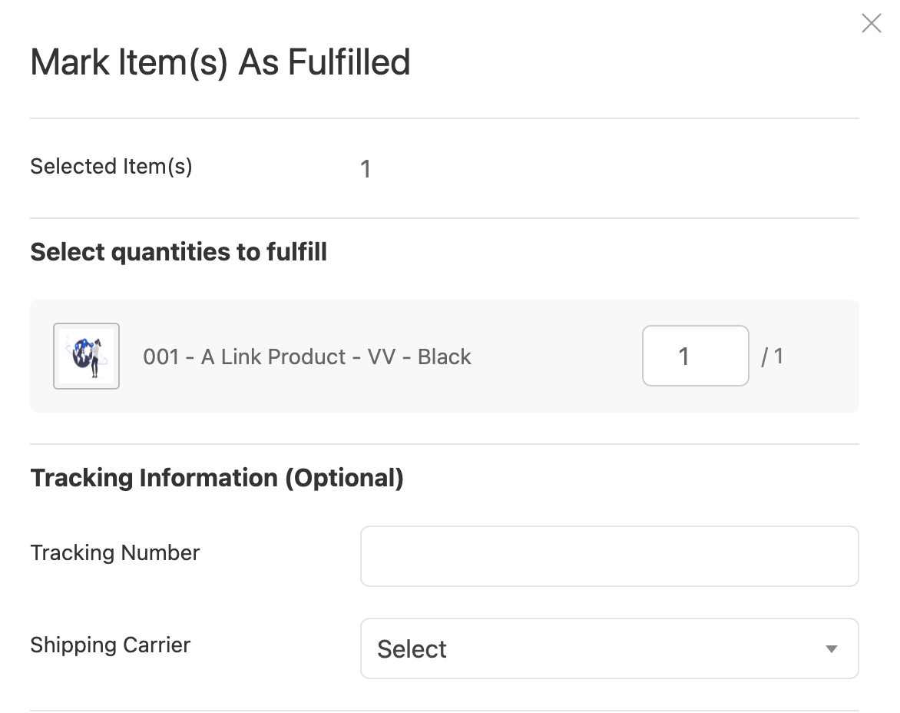Expand Shipping Carrier using the arrow icon
Screen dimensions: 900x713
pyautogui.click(x=831, y=649)
